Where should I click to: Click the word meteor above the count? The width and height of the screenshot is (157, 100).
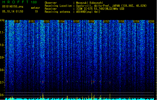tap(35, 8)
